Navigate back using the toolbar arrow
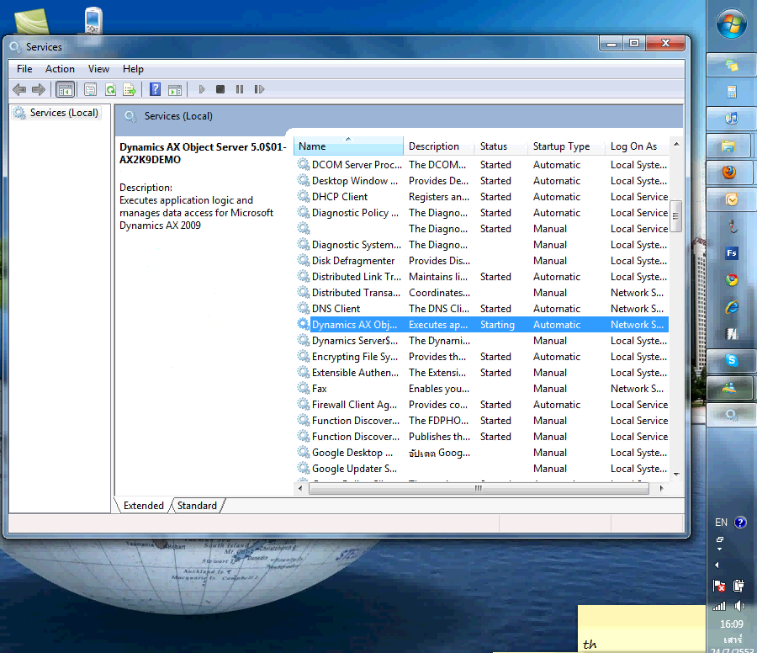 (x=19, y=89)
